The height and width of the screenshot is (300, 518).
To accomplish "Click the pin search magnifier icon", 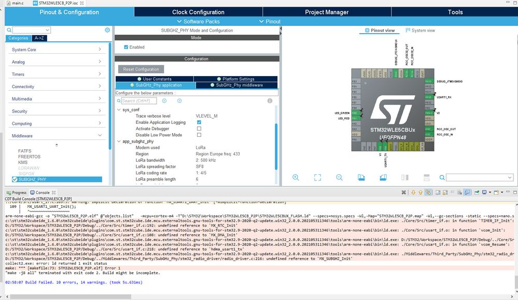I will pos(442,178).
